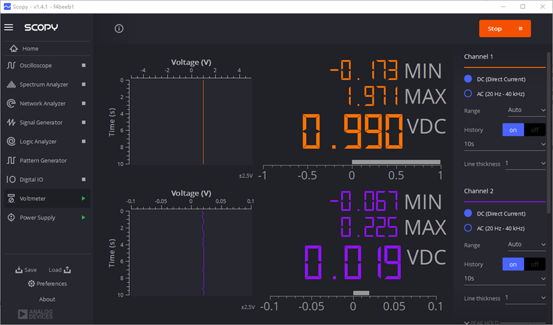
Task: Open Channel 1 history 10s dropdown
Action: pos(504,145)
